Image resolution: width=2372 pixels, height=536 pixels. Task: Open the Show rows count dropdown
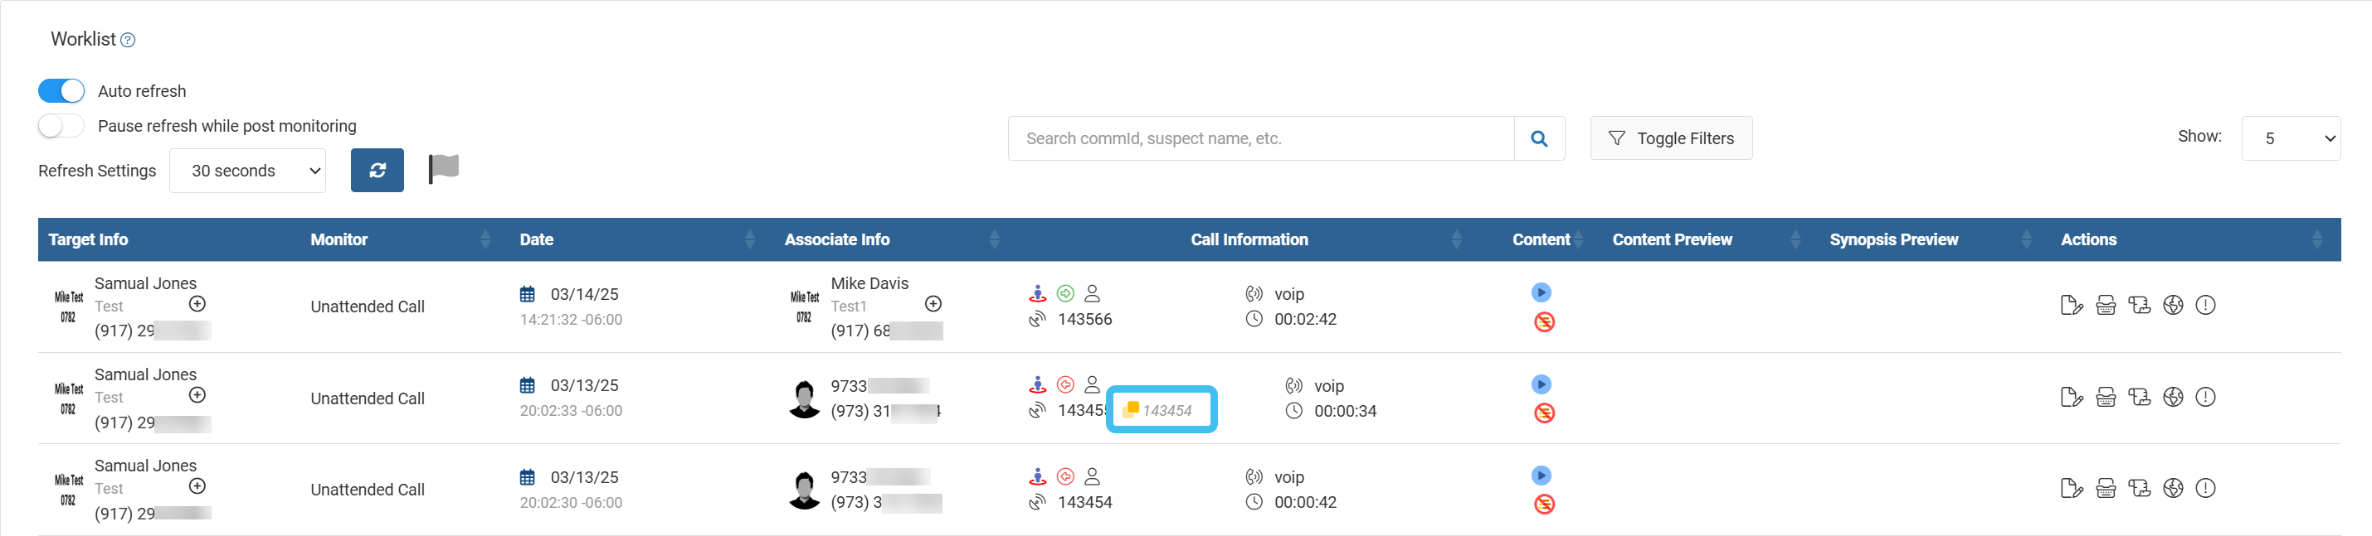[x=2290, y=139]
